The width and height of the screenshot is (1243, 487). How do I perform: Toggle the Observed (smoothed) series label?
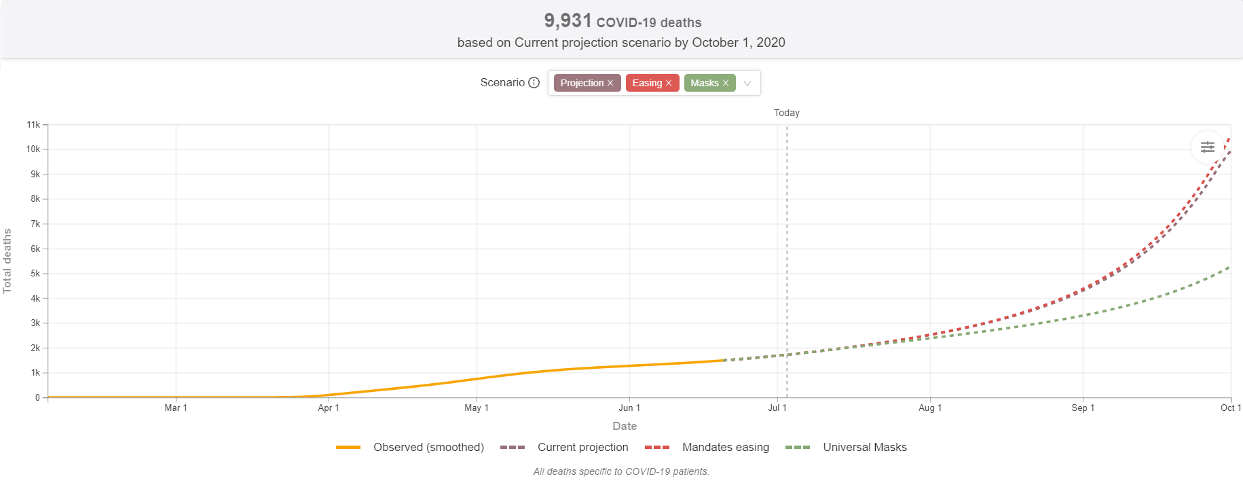click(x=428, y=448)
